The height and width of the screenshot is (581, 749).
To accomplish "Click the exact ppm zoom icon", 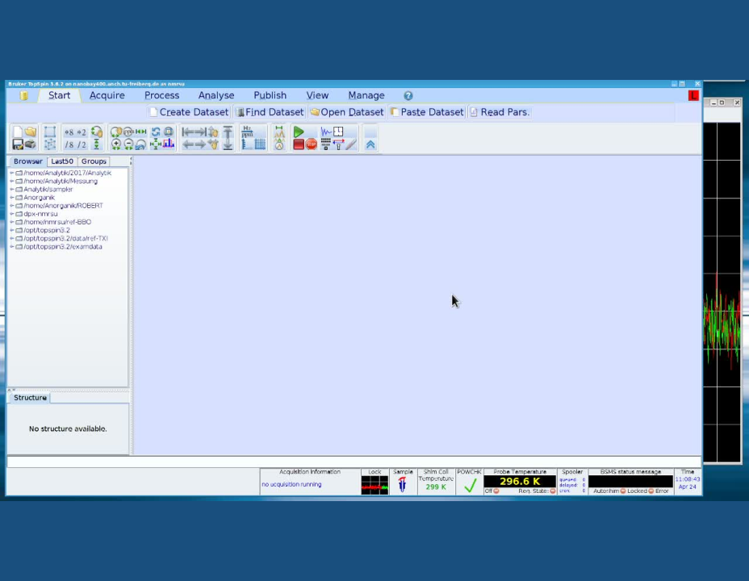I will coord(128,132).
